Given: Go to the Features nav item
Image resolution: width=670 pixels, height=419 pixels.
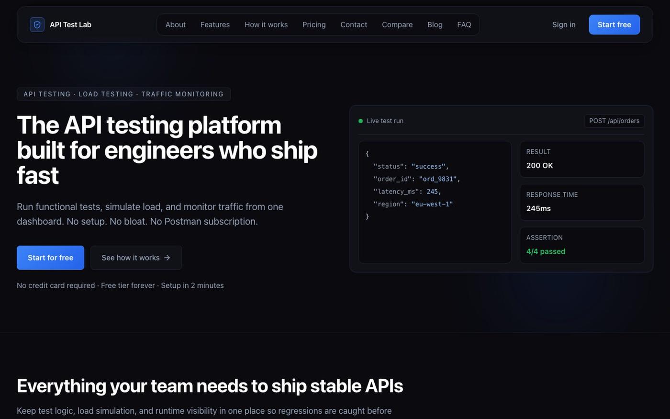Looking at the screenshot, I should (x=215, y=24).
